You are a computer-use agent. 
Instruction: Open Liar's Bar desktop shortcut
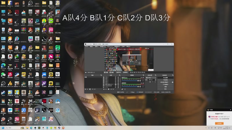pos(17,66)
